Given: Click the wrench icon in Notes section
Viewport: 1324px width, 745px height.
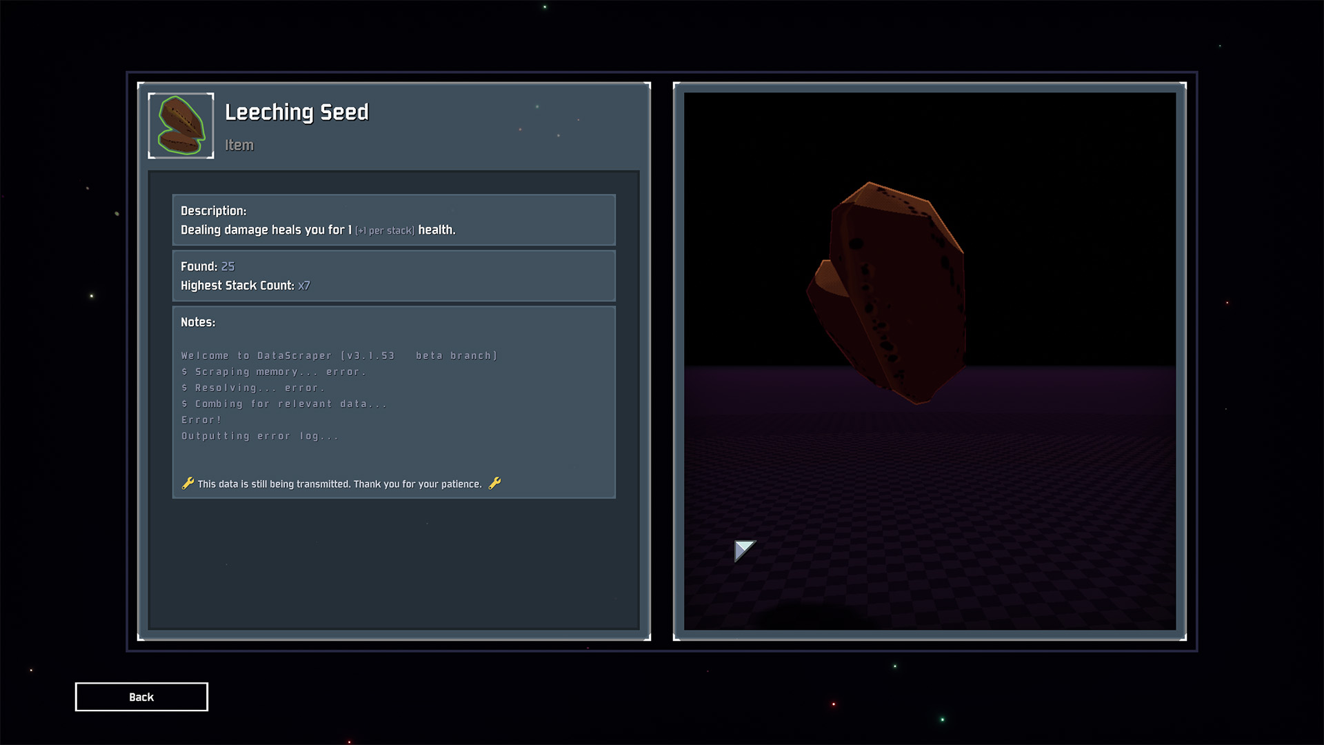Looking at the screenshot, I should [x=188, y=483].
